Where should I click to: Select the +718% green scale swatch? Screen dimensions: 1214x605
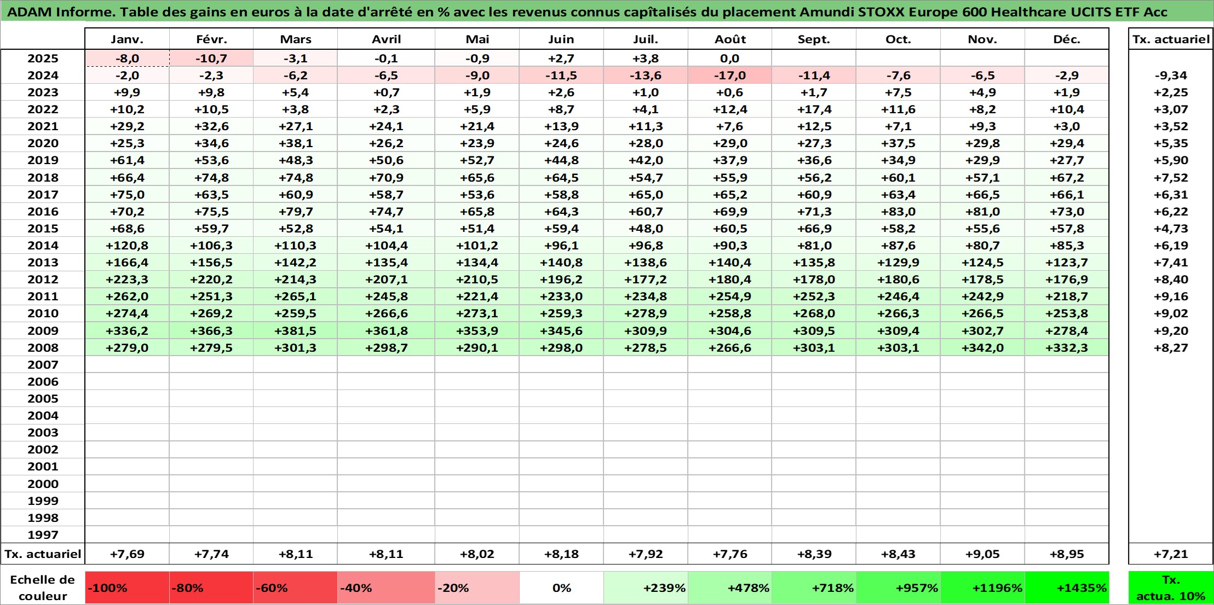click(x=814, y=588)
